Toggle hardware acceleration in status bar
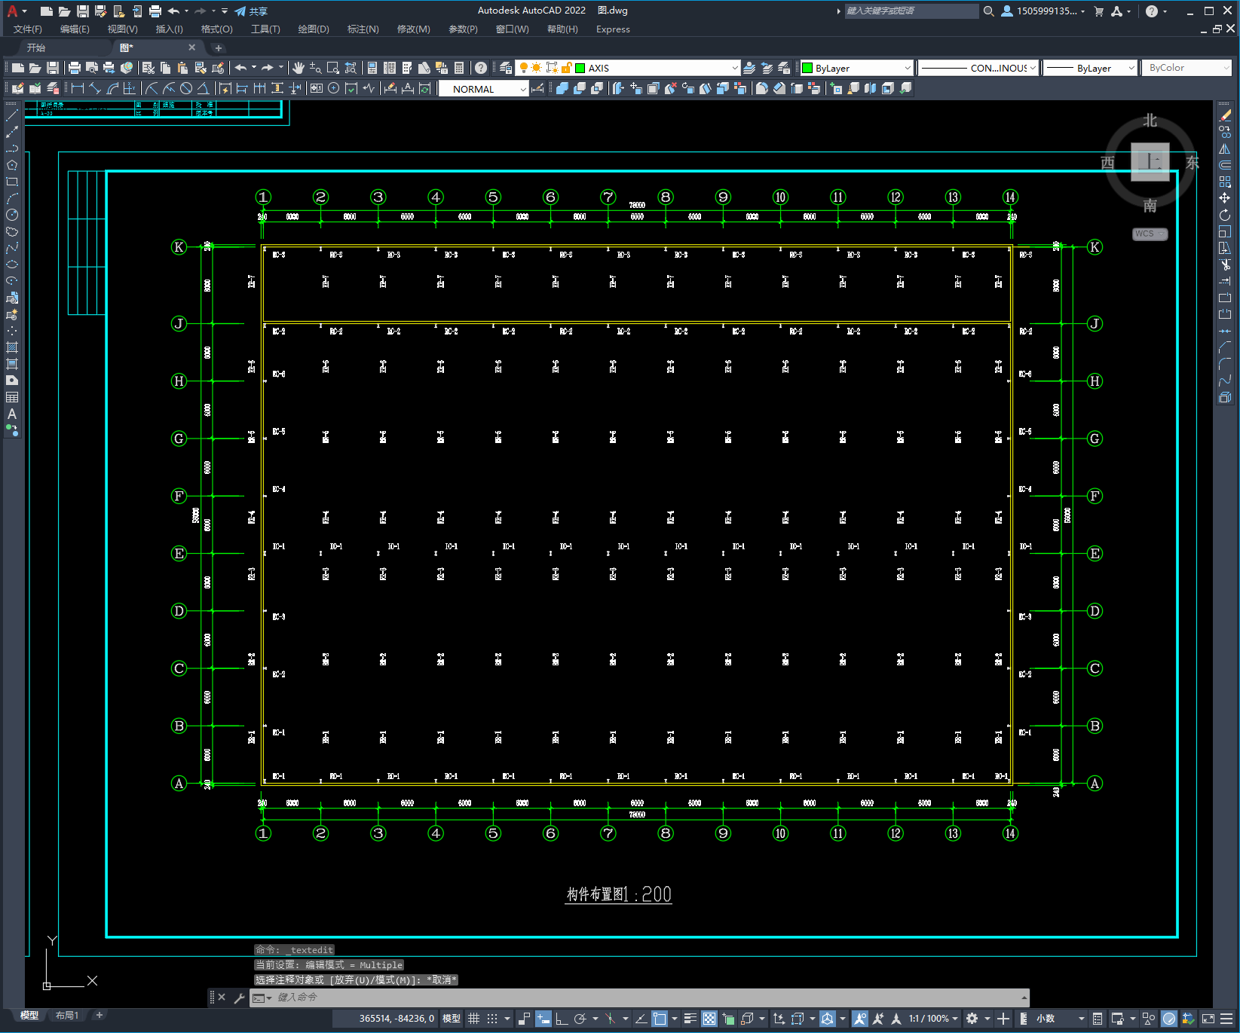The width and height of the screenshot is (1240, 1033). (x=1169, y=1019)
